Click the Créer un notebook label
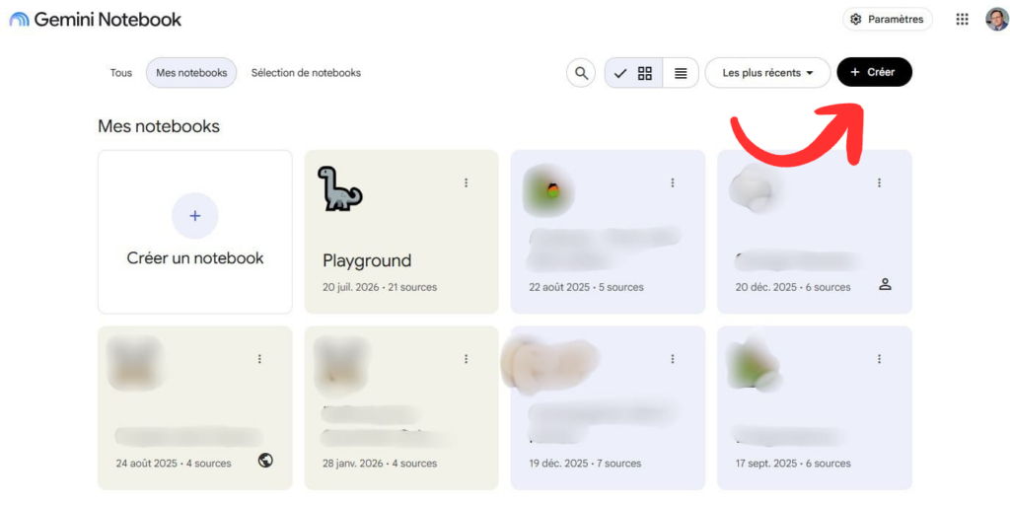 tap(195, 258)
